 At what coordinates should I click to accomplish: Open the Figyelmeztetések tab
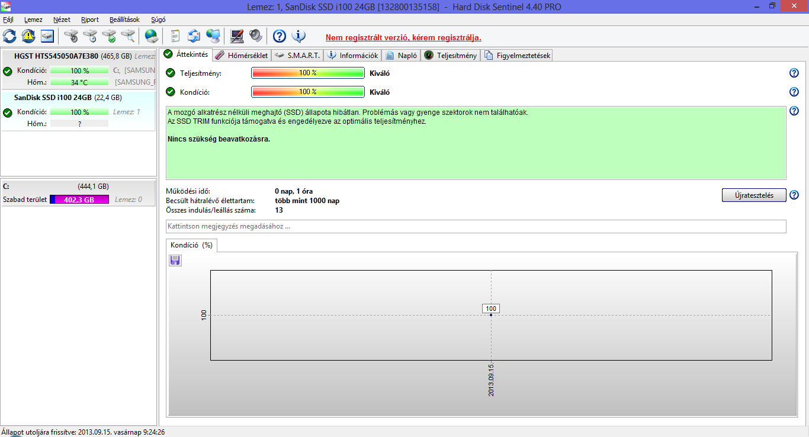tap(517, 56)
